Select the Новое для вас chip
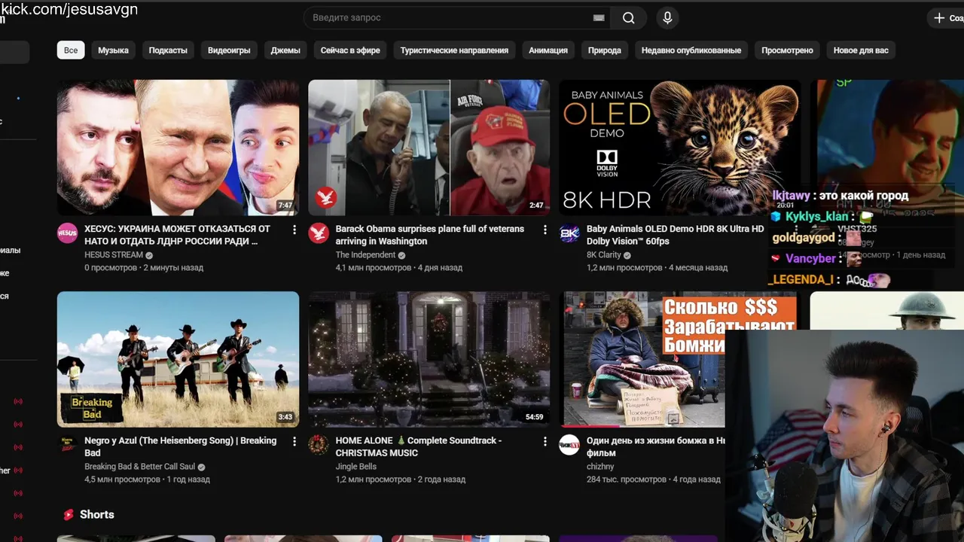Screen dimensions: 964x542 [861, 50]
